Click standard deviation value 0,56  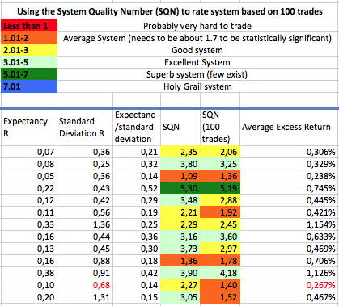pyautogui.click(x=85, y=212)
